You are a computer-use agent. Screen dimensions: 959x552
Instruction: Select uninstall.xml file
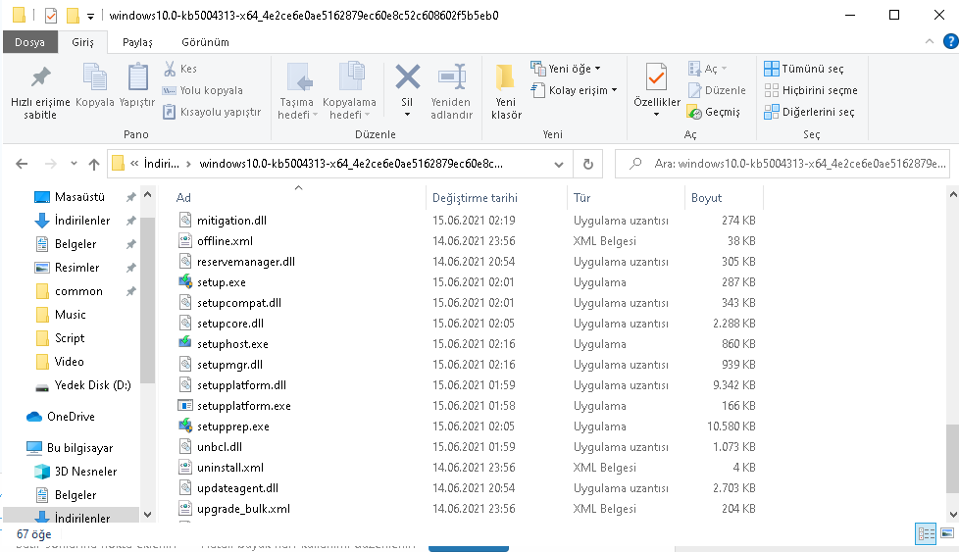pyautogui.click(x=230, y=468)
